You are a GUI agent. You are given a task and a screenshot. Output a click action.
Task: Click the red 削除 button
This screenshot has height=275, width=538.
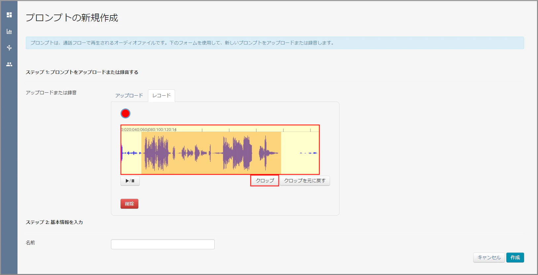point(129,204)
